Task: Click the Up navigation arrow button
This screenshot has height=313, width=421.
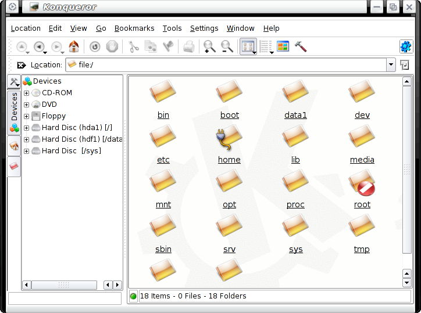Action: [22, 47]
